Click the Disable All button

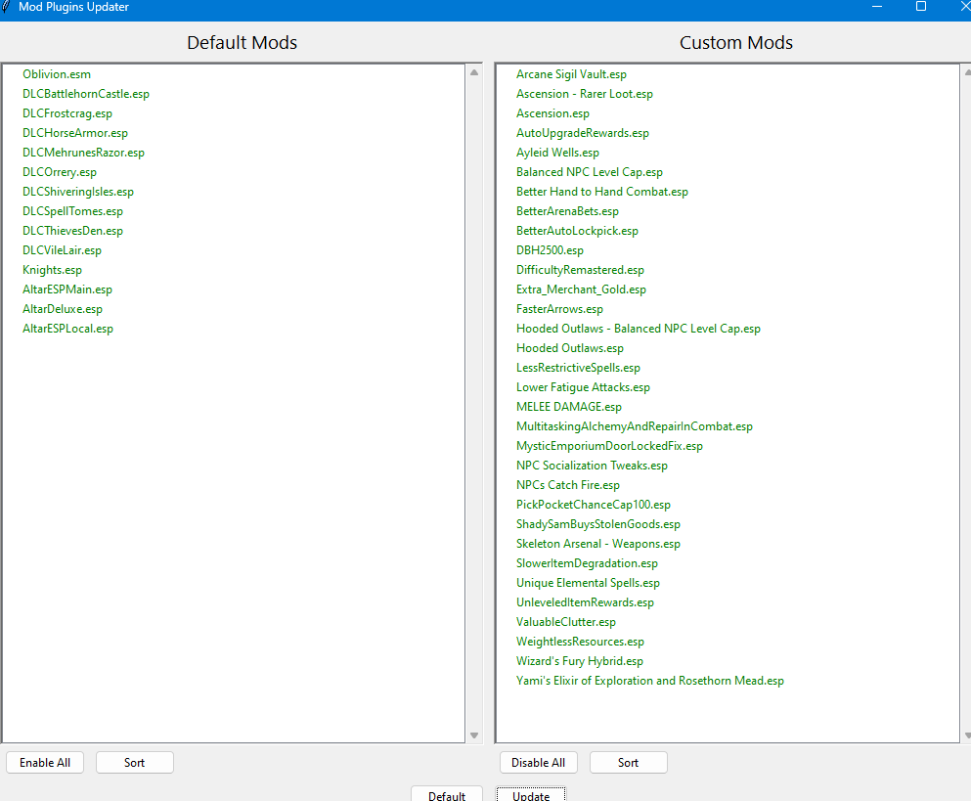[x=538, y=762]
